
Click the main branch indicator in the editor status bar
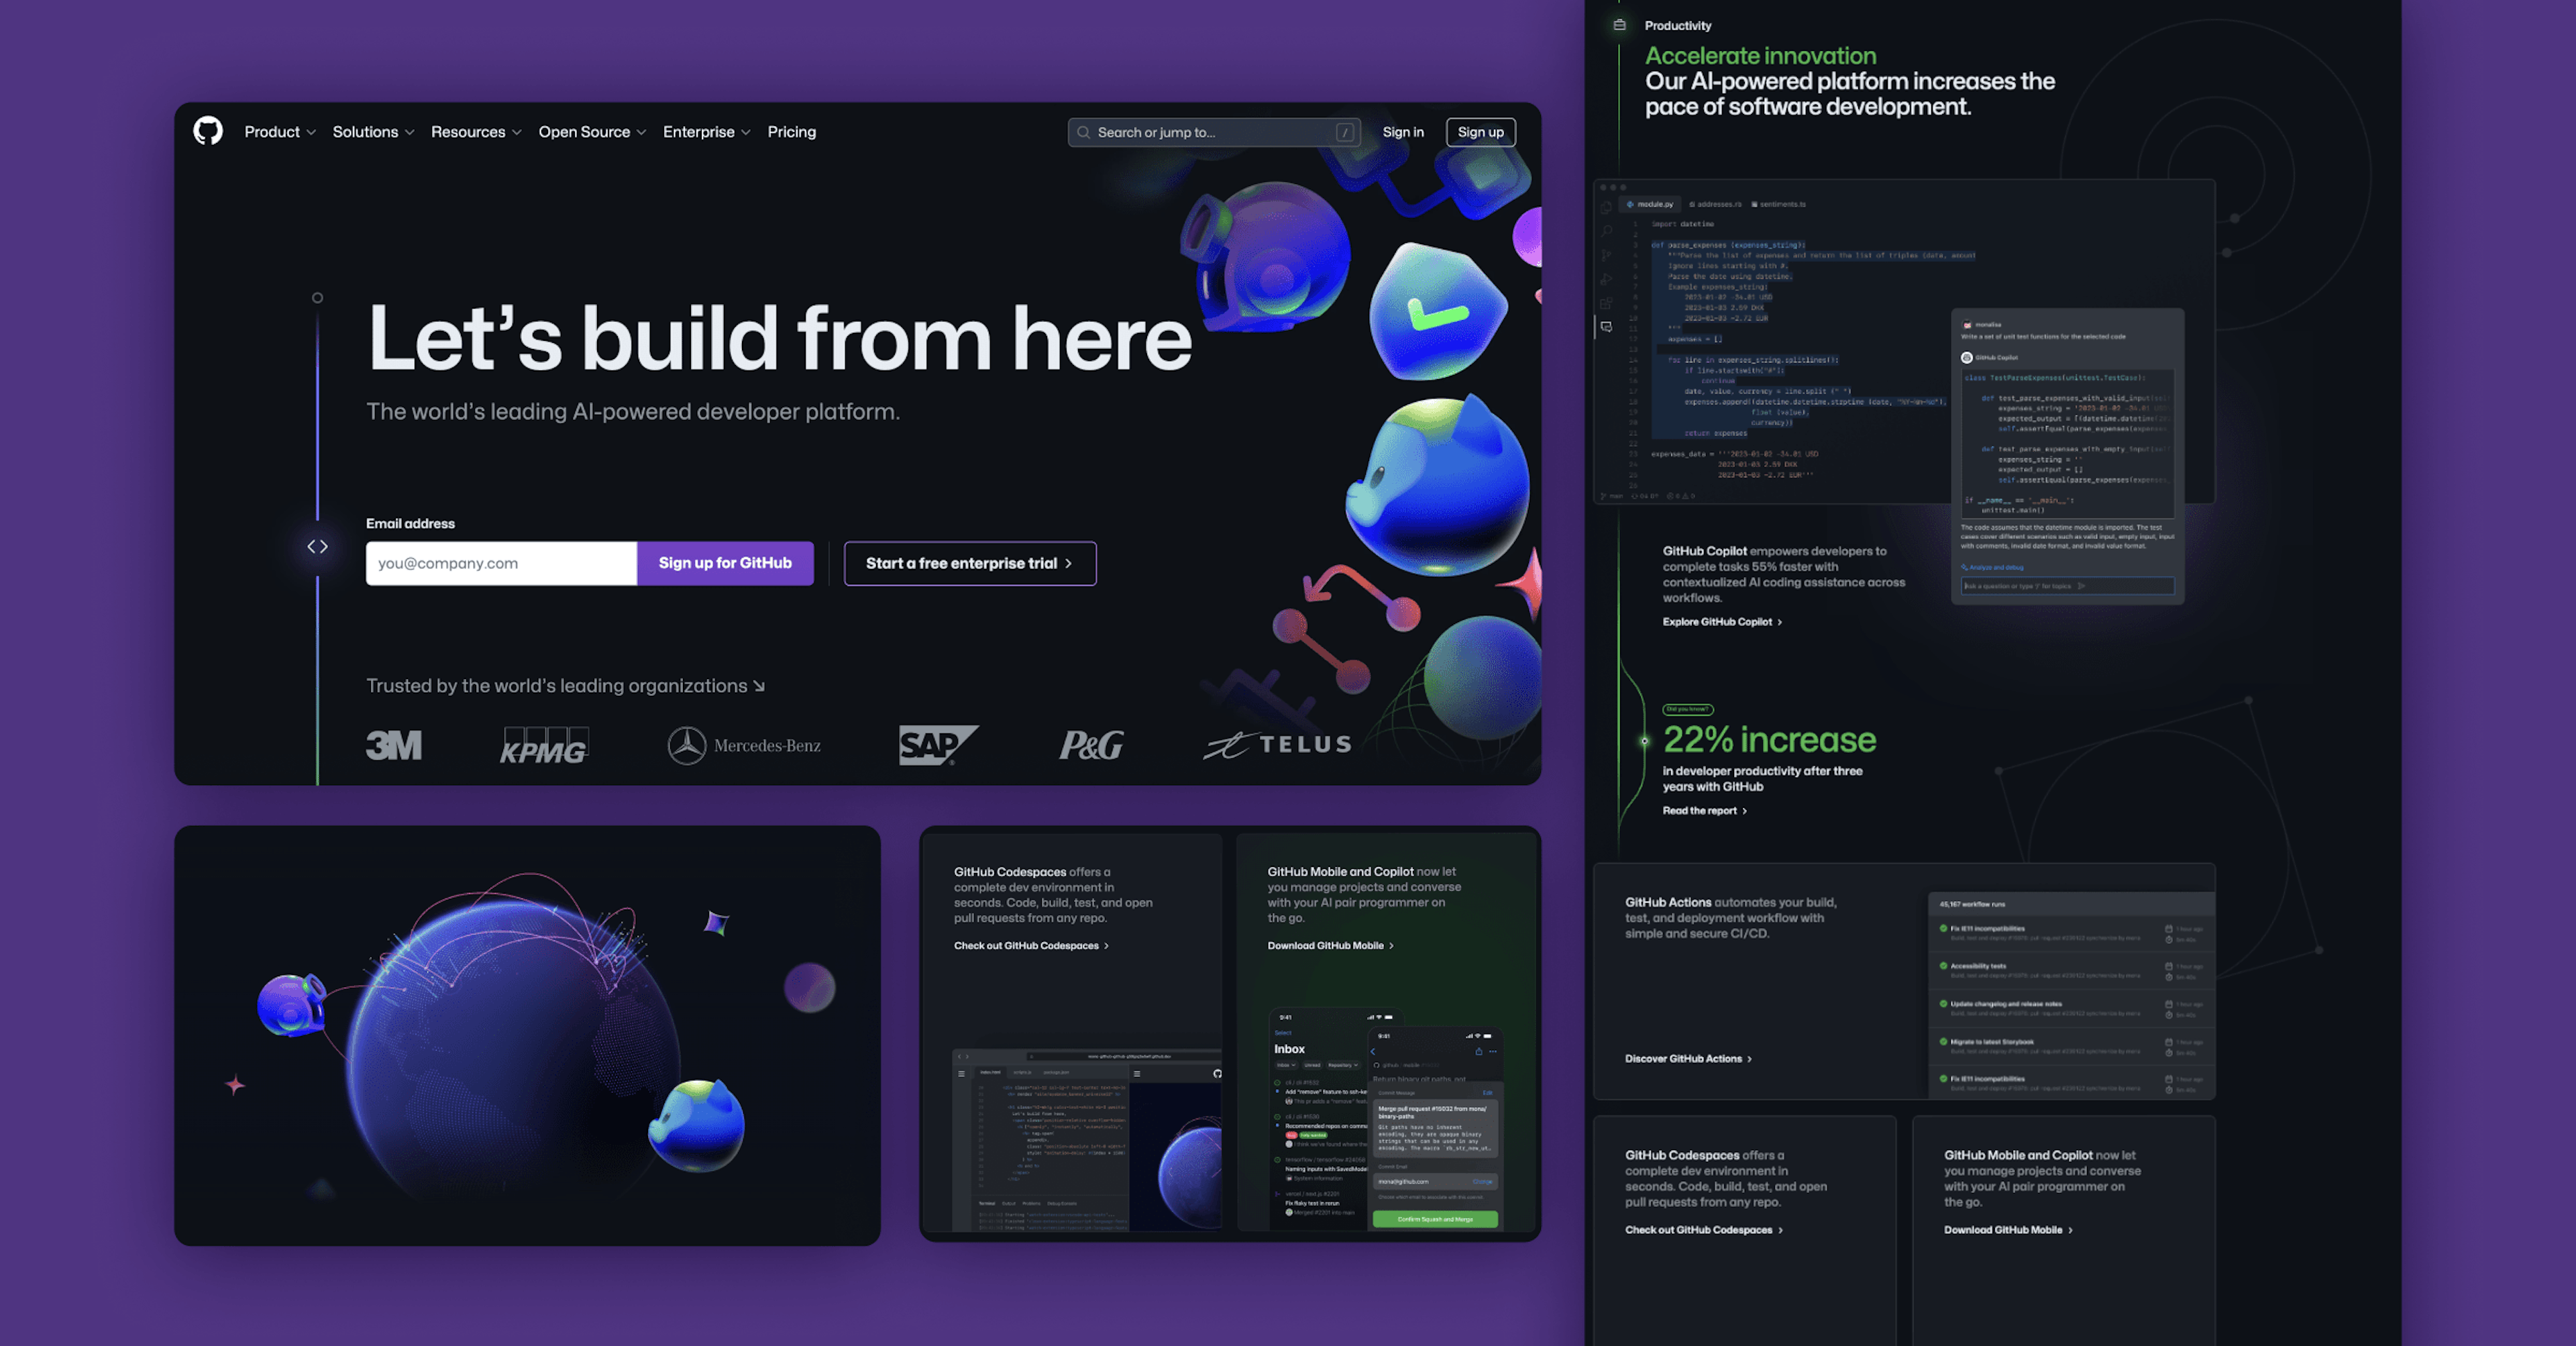[x=1612, y=496]
